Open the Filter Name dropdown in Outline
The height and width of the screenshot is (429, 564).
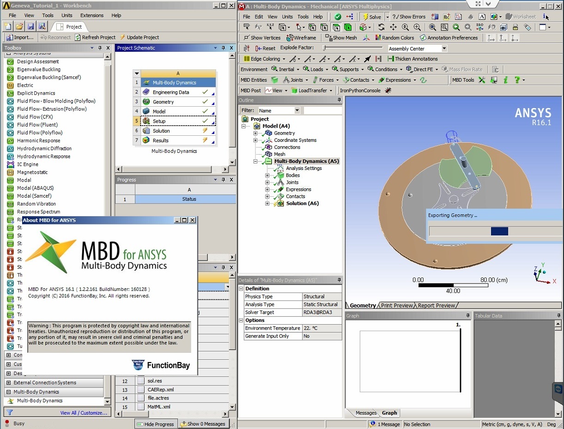297,110
